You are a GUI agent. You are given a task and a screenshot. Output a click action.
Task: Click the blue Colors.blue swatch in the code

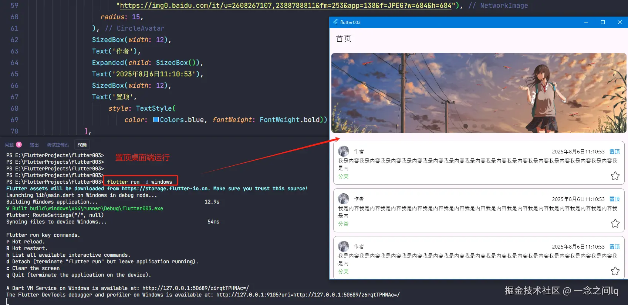pyautogui.click(x=156, y=119)
